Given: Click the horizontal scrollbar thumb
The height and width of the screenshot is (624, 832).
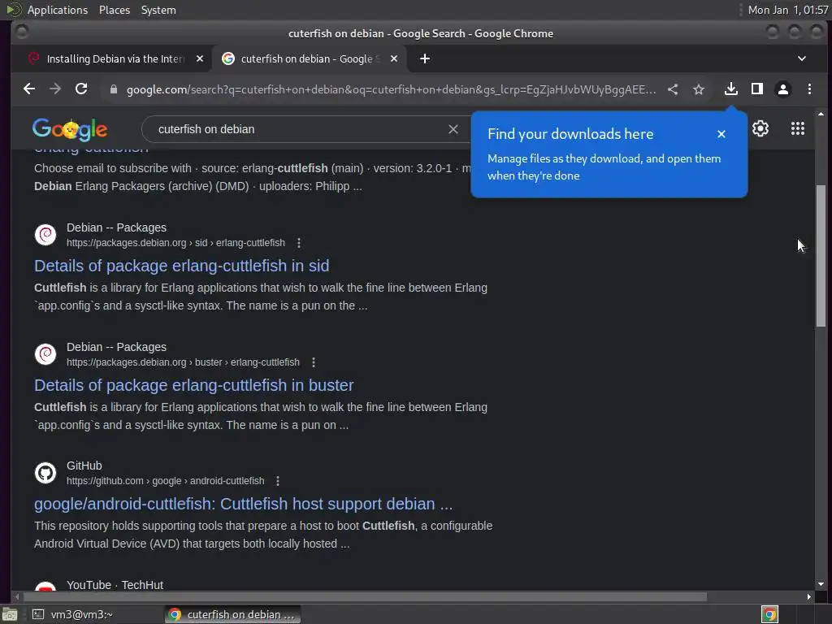Looking at the screenshot, I should pyautogui.click(x=365, y=597).
